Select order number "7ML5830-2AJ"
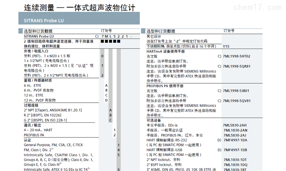This screenshot has height=171, width=286. pos(235,135)
